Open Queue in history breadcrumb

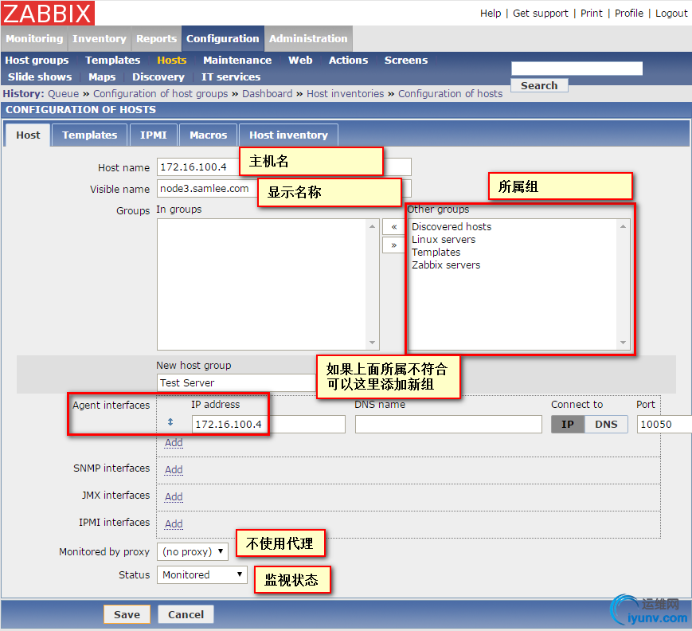[x=63, y=93]
